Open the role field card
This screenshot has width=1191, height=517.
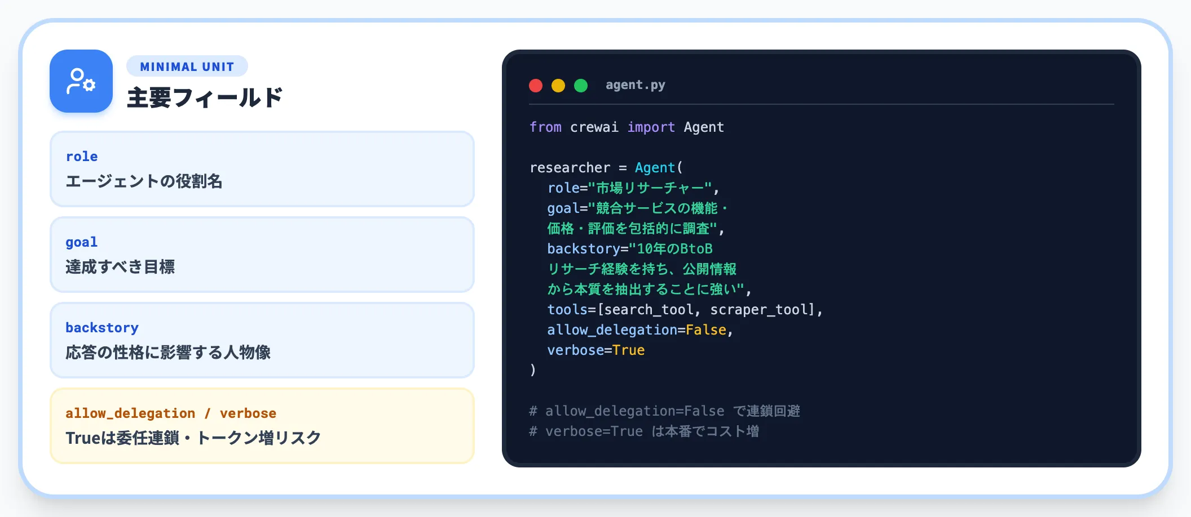(262, 169)
